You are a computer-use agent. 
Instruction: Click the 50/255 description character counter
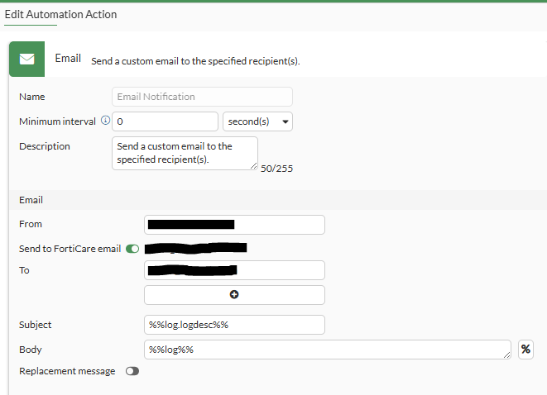[x=277, y=169]
